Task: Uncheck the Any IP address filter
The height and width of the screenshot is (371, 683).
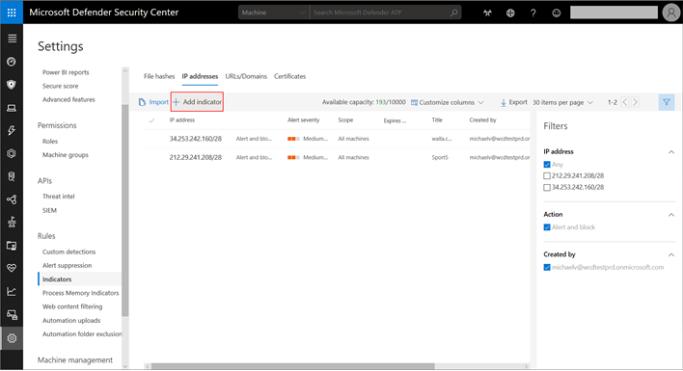Action: [x=547, y=165]
